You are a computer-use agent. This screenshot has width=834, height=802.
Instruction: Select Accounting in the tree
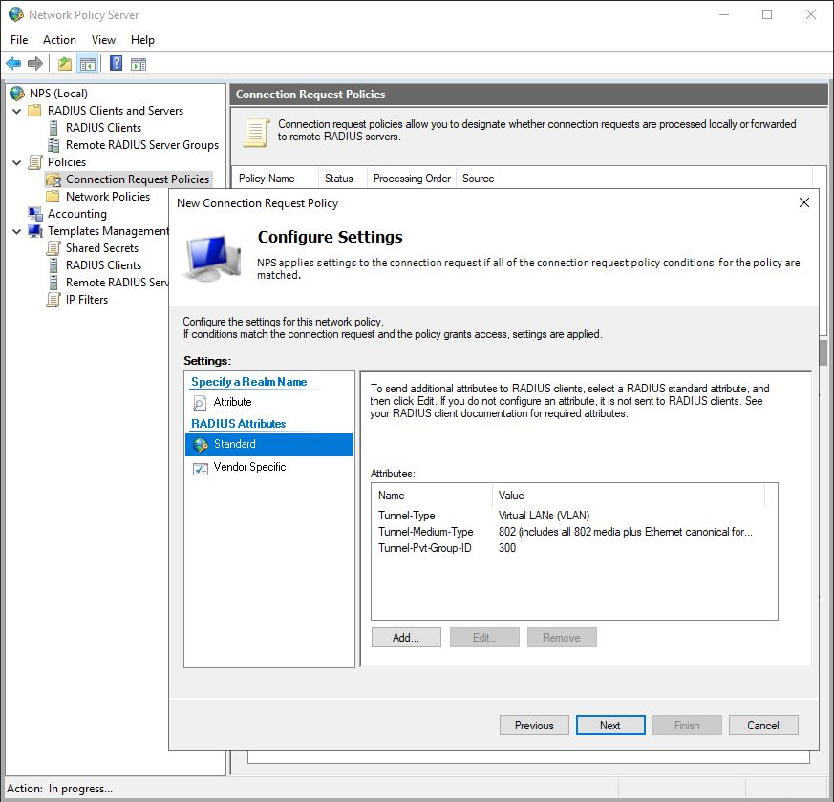point(77,214)
